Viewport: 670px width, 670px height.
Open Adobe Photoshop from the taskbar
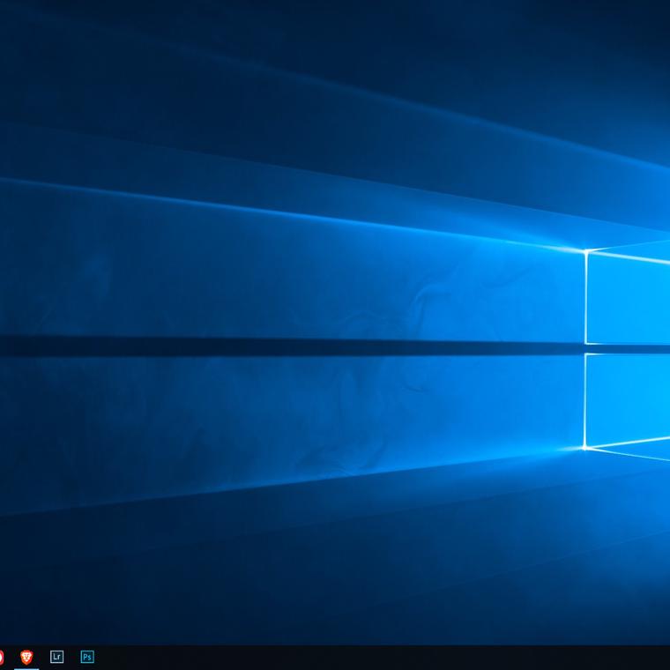point(87,657)
